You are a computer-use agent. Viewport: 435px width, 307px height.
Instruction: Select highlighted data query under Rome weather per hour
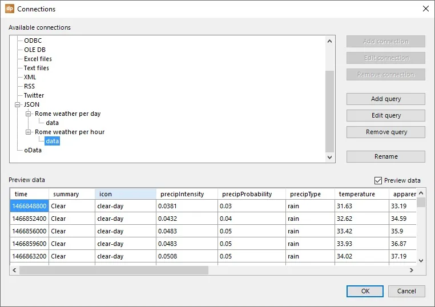point(52,141)
